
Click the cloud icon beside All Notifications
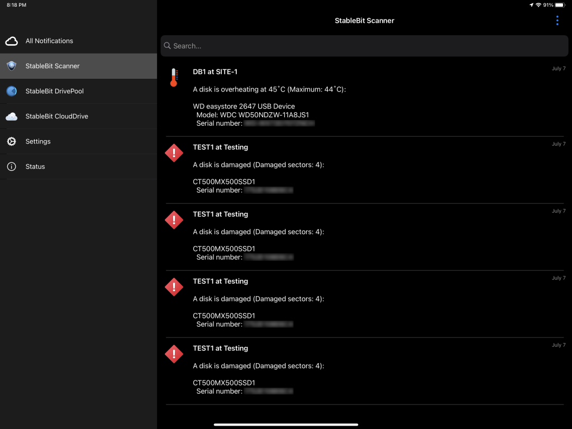point(12,41)
